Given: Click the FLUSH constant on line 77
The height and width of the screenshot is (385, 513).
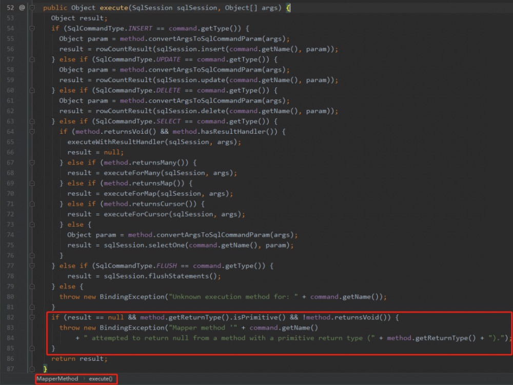Looking at the screenshot, I should click(167, 266).
